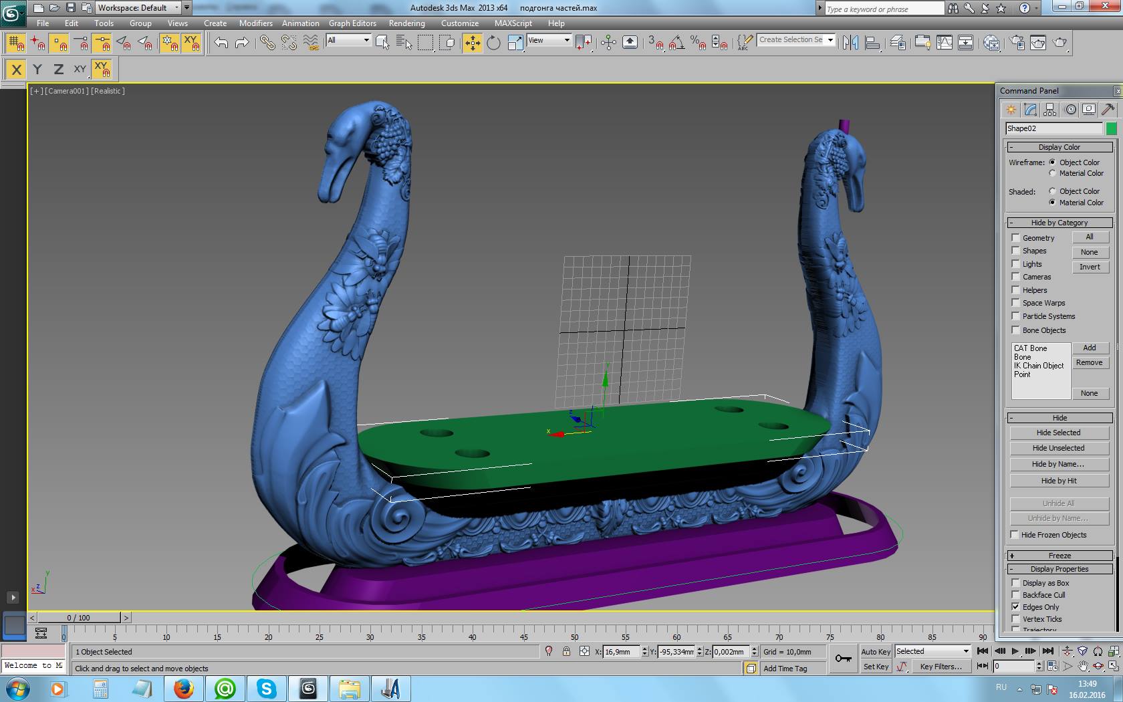Check the Helpers hide category box
The height and width of the screenshot is (702, 1123).
tap(1015, 289)
